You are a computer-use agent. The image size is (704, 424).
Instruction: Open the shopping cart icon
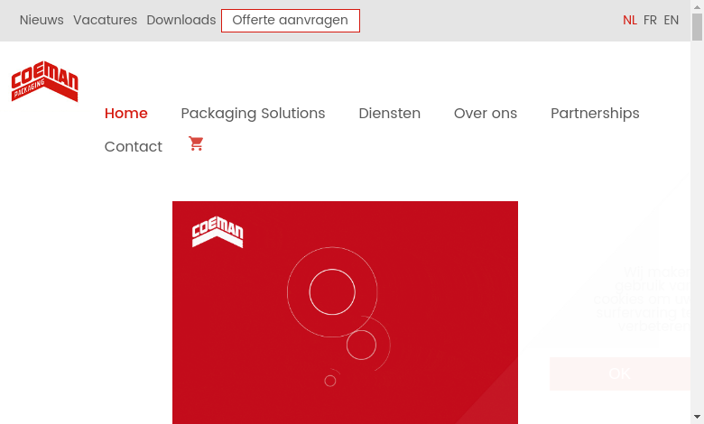196,144
